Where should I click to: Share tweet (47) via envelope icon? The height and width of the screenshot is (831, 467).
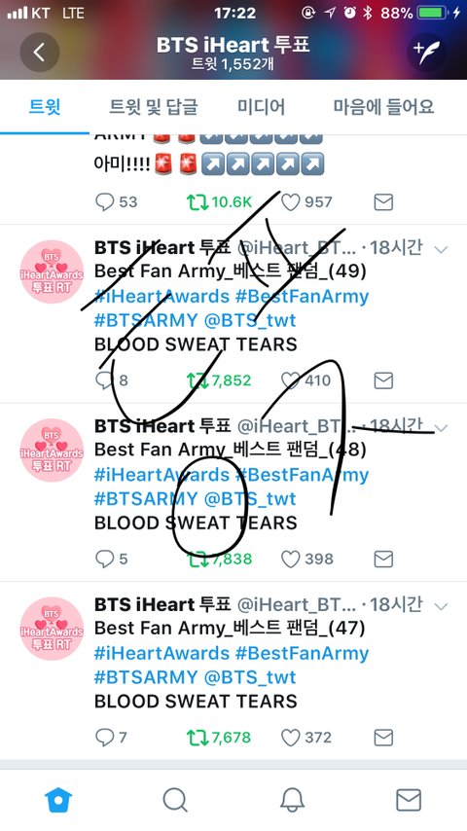[x=383, y=738]
